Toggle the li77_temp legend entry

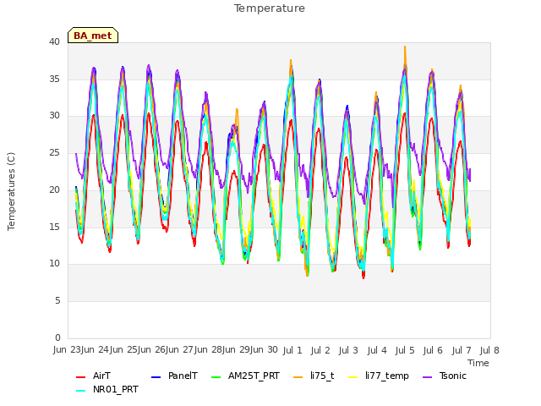pos(379,376)
